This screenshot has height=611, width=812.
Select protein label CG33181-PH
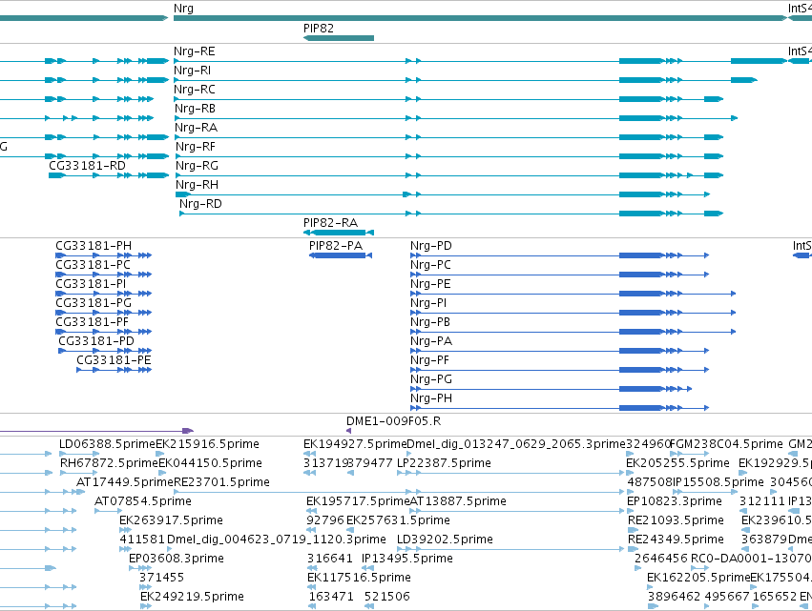point(94,246)
